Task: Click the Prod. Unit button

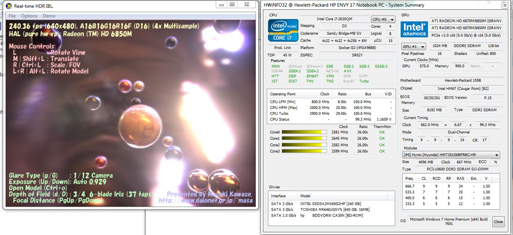Action: pos(282,47)
